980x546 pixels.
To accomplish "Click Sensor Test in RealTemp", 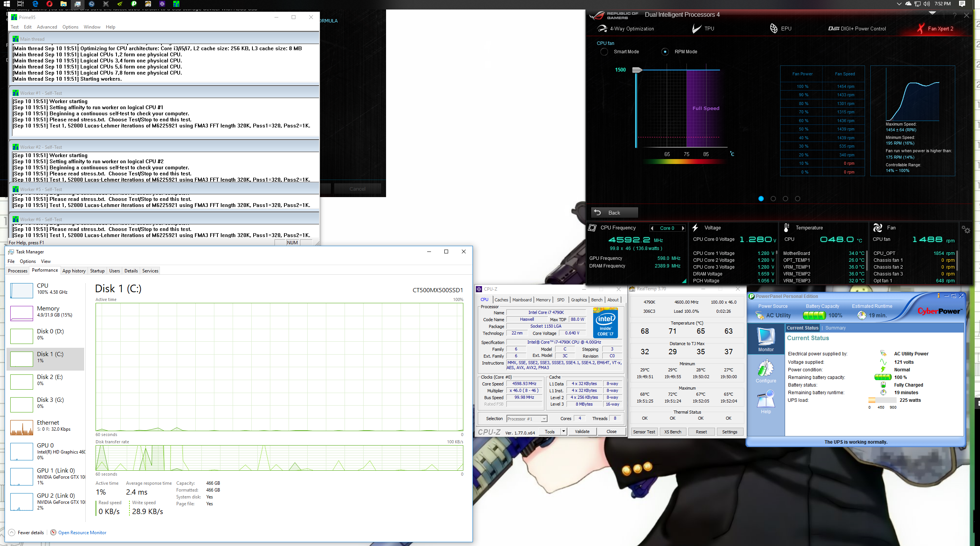I will [x=644, y=432].
